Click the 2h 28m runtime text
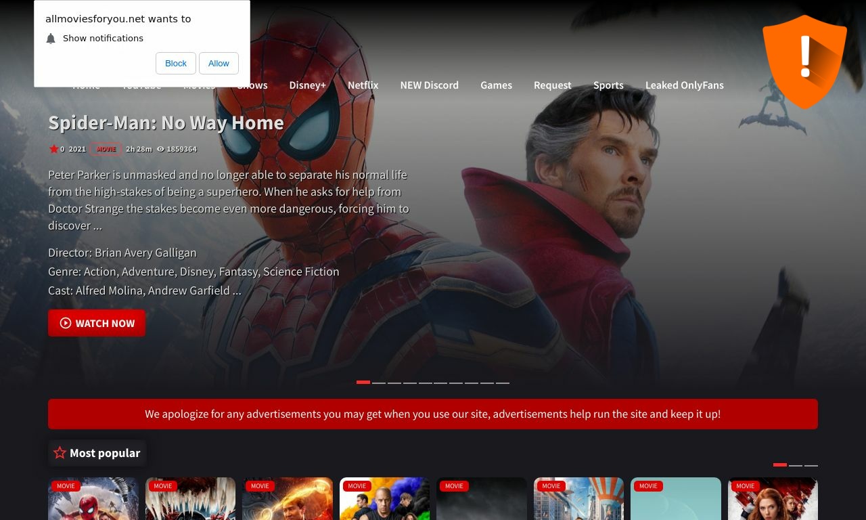866x520 pixels. click(x=139, y=149)
